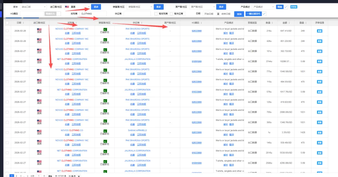The image size is (338, 177).
Task: Sort by HS编码 column sort arrows
Action: (x=201, y=22)
